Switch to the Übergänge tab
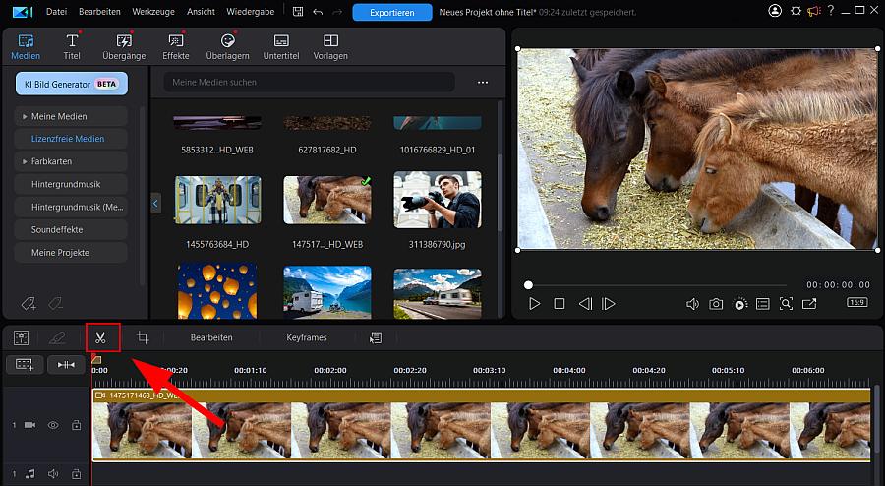The height and width of the screenshot is (486, 885). coord(124,46)
